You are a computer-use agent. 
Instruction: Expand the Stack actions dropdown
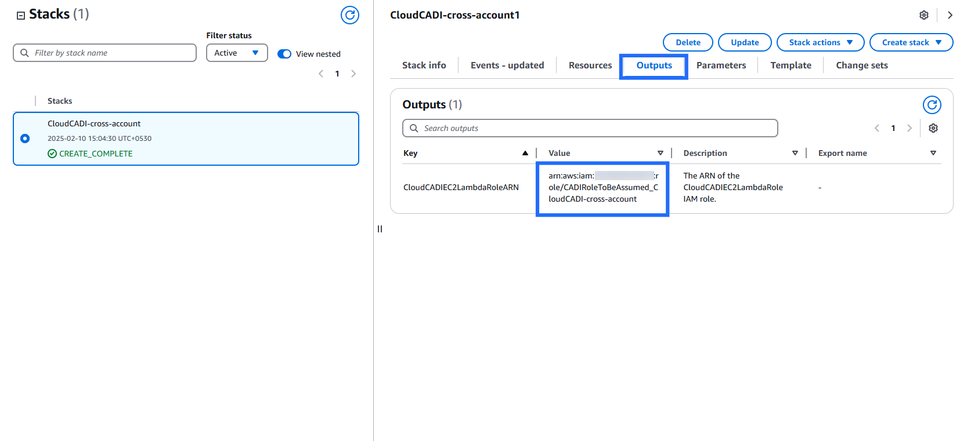[820, 42]
